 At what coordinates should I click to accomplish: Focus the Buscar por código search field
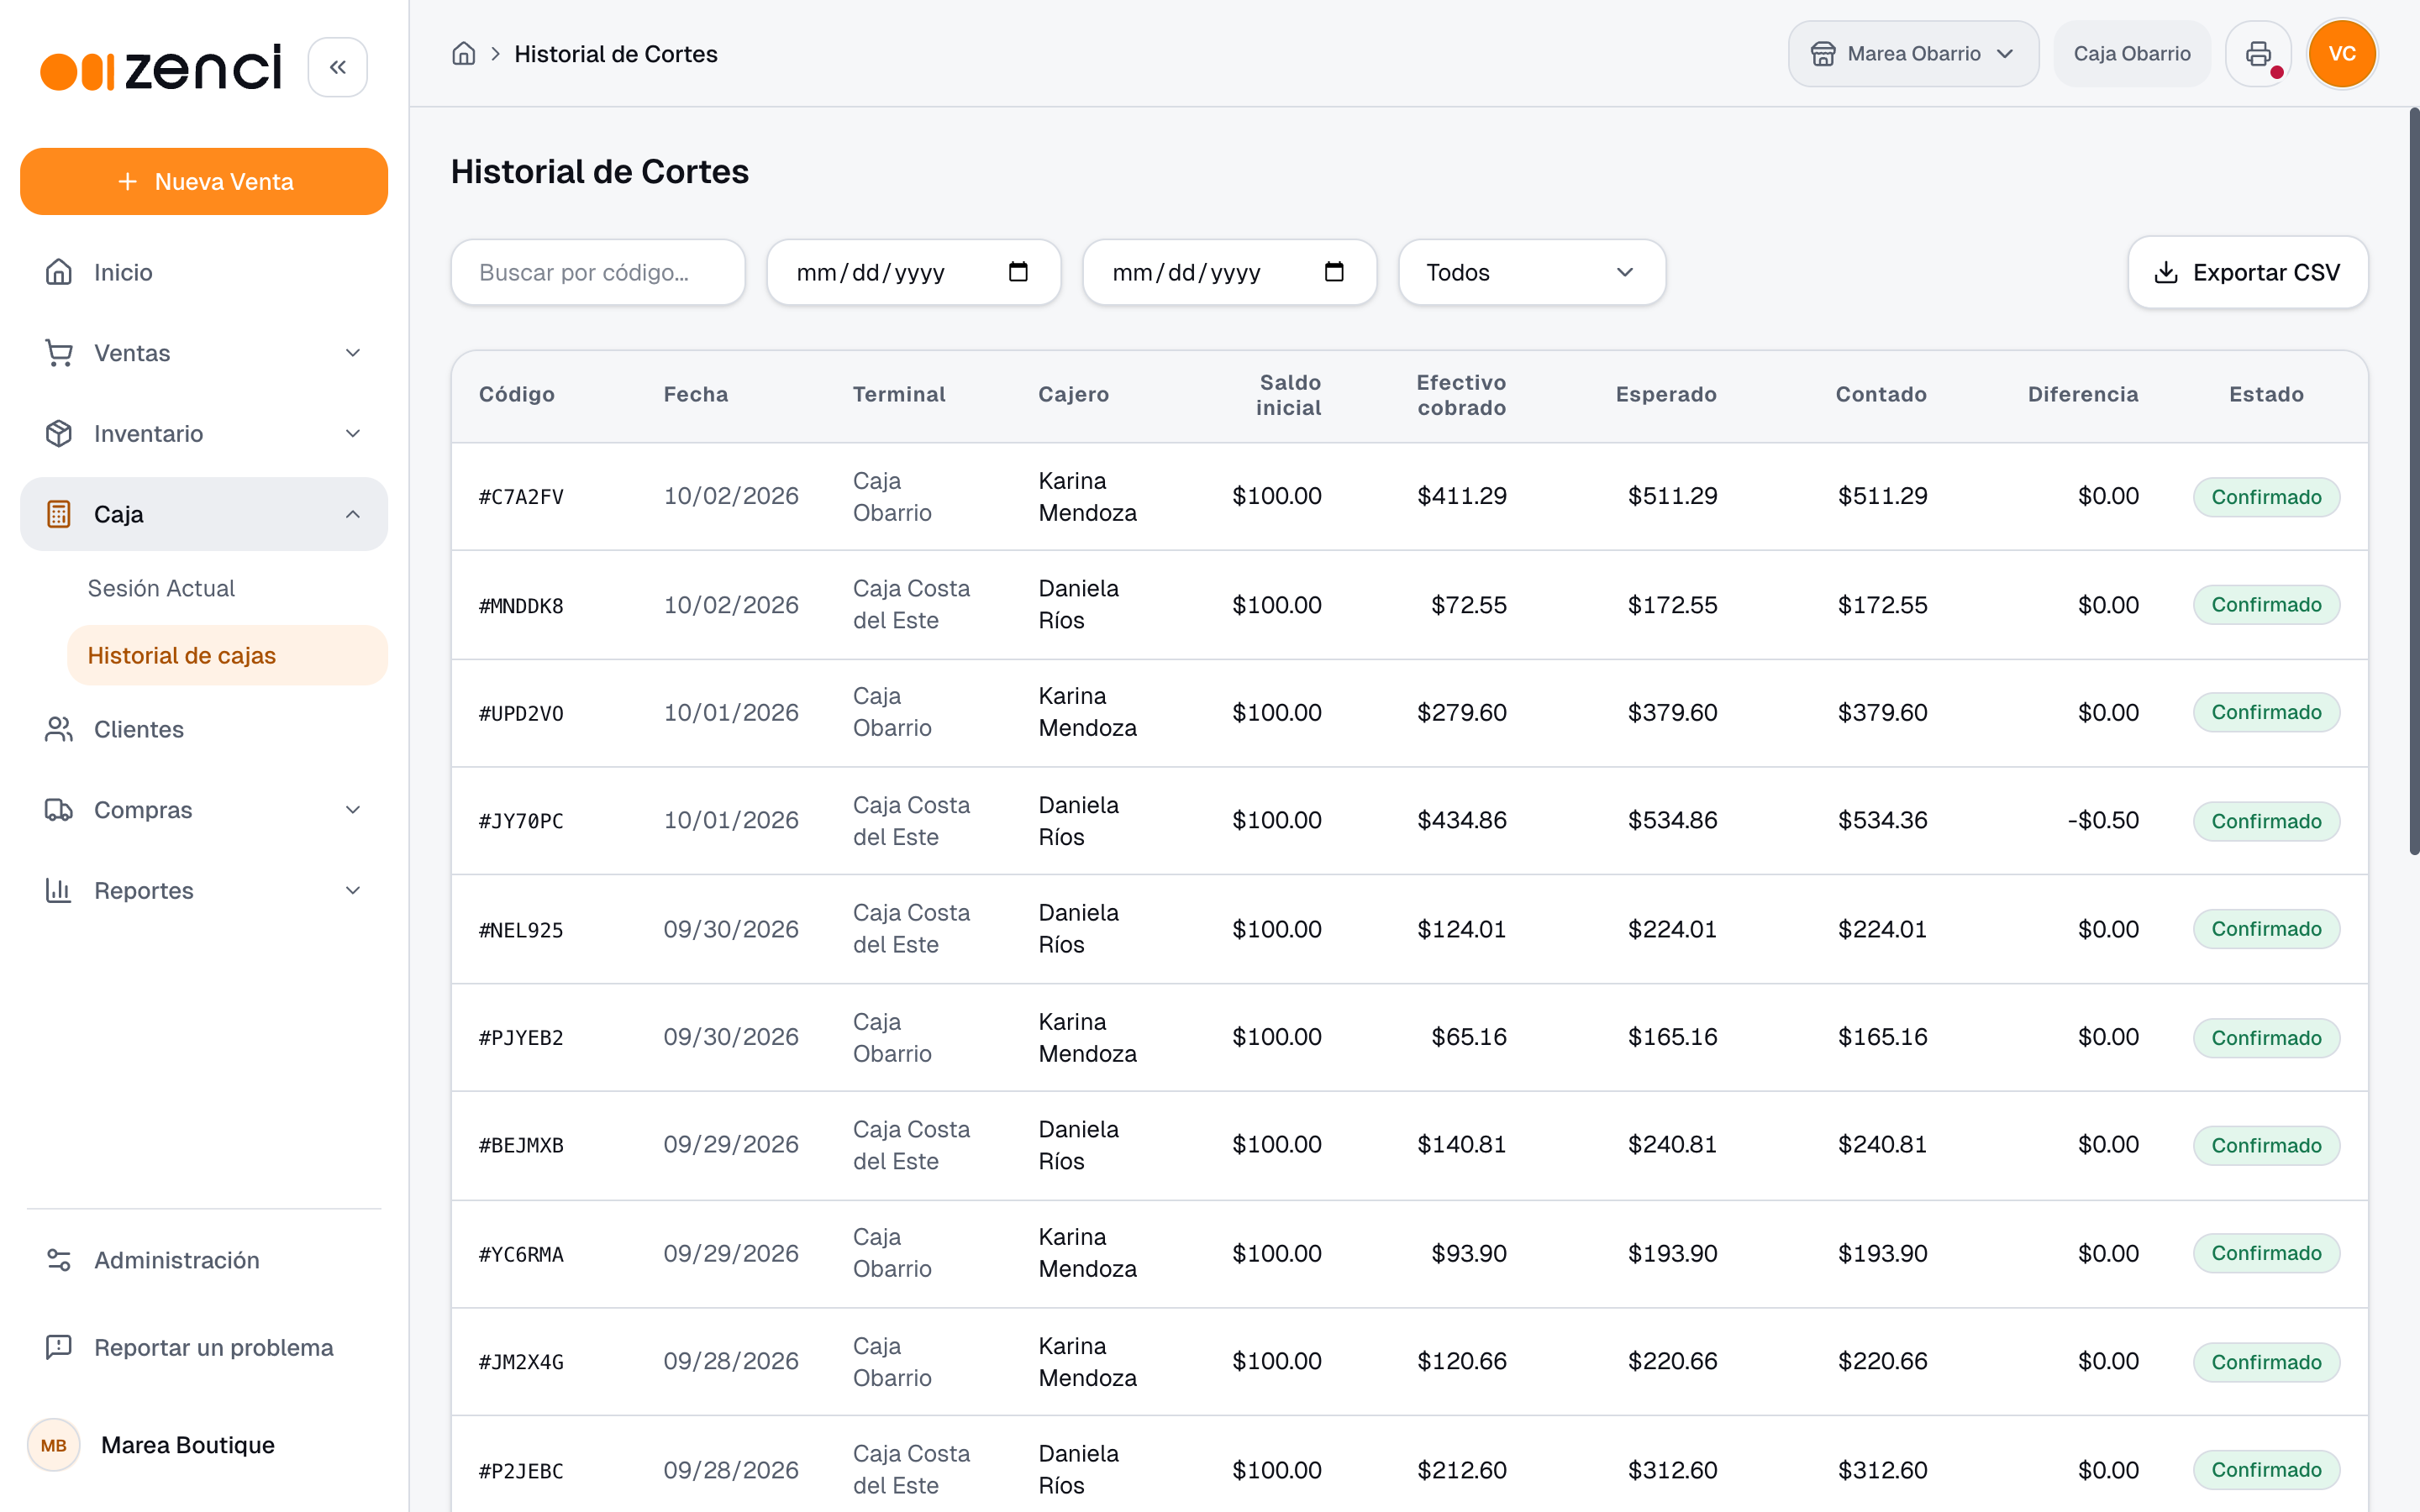pos(598,272)
